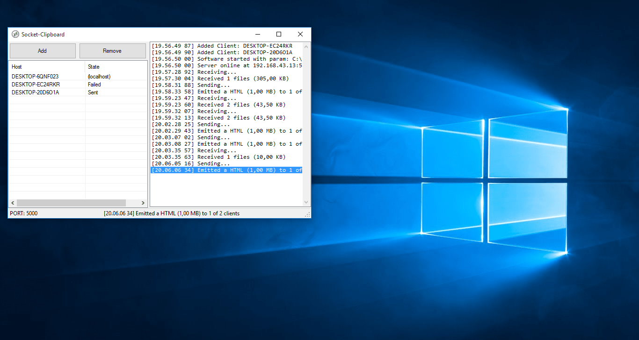
Task: Click the Socket-Clipboard window title text
Action: click(43, 35)
